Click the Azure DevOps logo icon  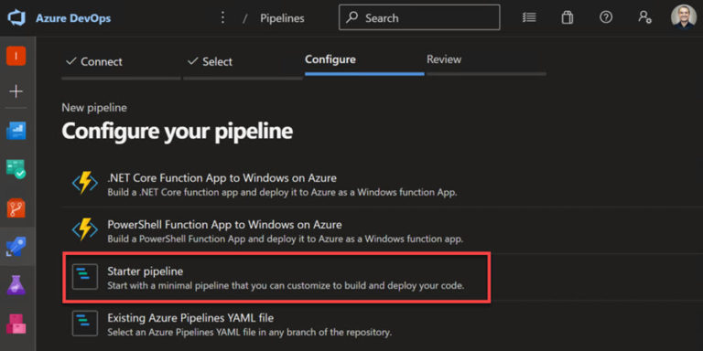click(x=16, y=18)
